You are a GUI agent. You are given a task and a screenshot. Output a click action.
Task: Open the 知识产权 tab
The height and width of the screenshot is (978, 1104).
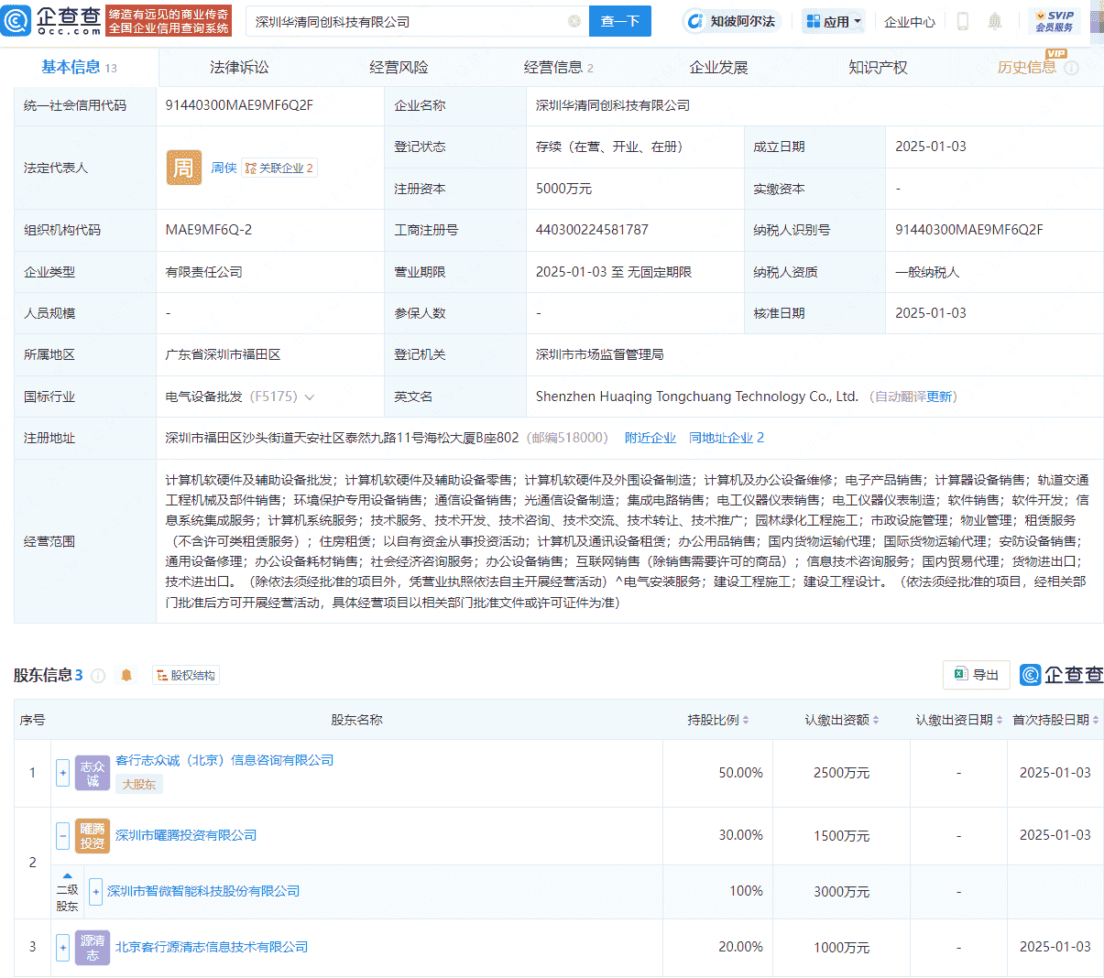coord(877,66)
